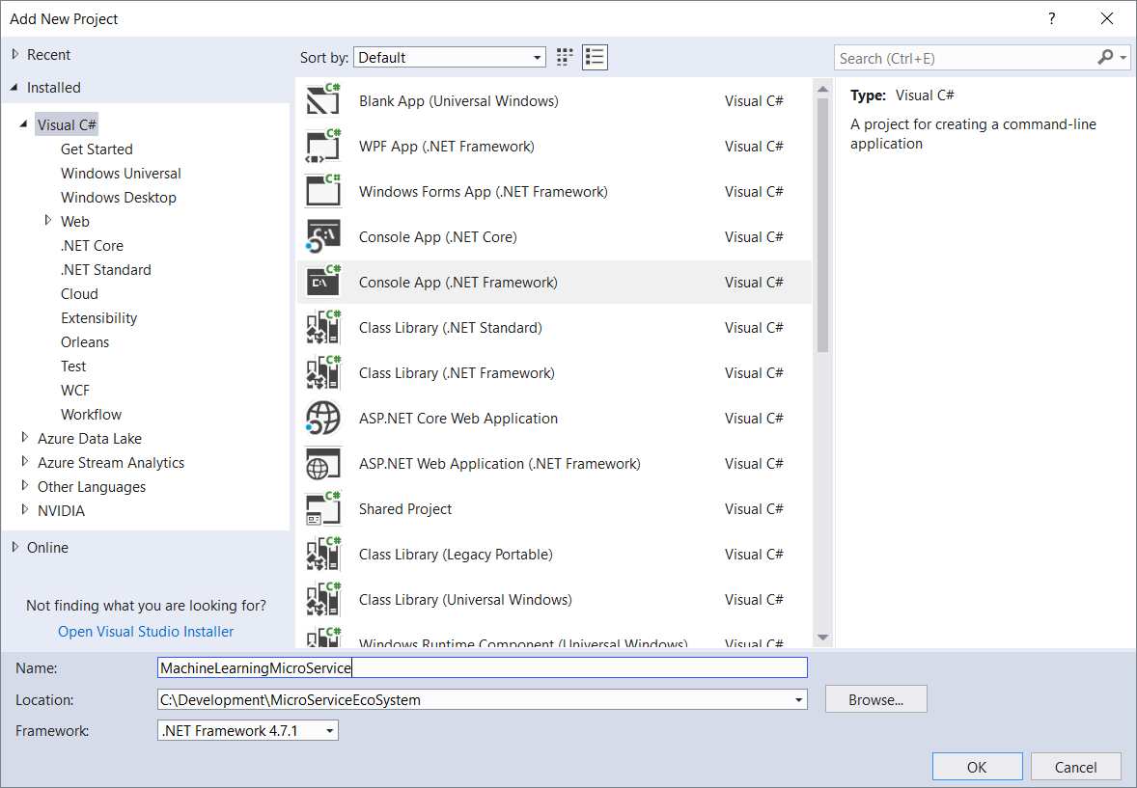Click the Cancel button

1075,767
